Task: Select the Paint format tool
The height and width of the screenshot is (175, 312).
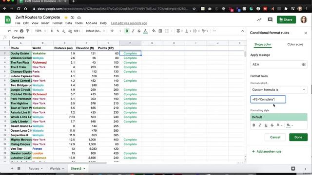Action: click(x=28, y=31)
